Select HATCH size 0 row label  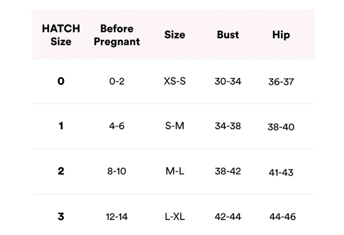(x=61, y=81)
